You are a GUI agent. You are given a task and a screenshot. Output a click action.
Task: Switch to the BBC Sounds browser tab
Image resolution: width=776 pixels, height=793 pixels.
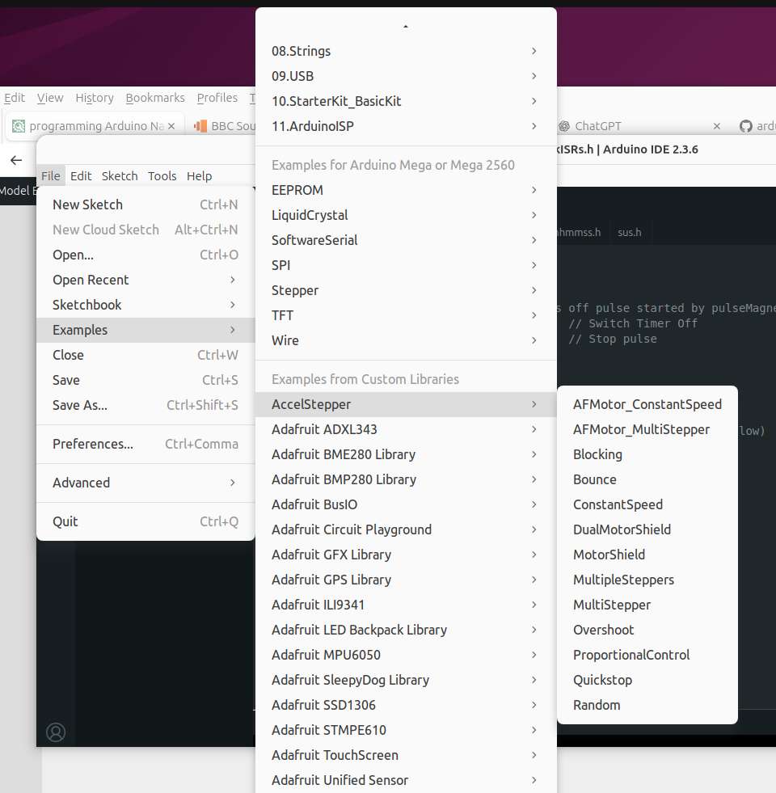222,126
